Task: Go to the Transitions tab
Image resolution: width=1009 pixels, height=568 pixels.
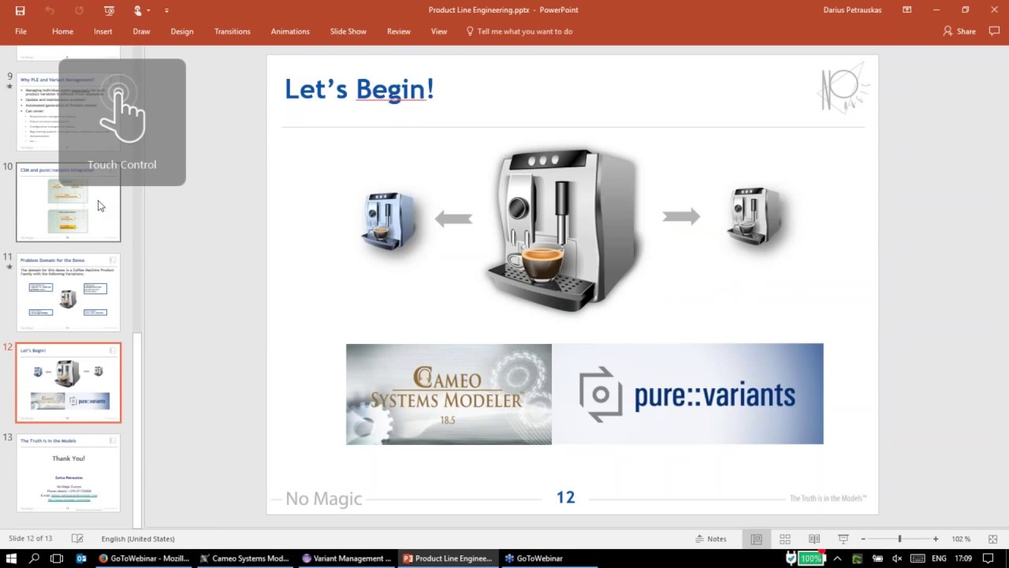Action: coord(233,32)
